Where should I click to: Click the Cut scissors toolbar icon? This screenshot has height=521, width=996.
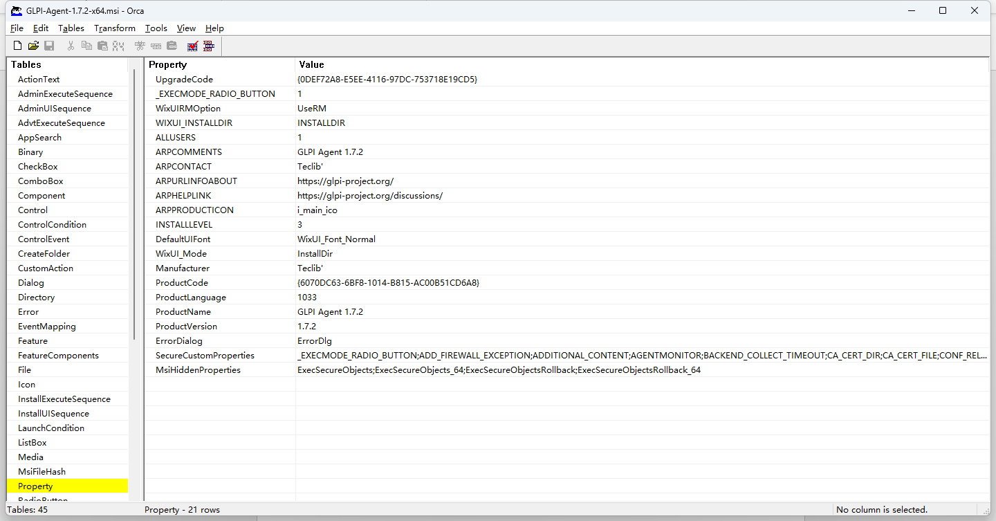[71, 46]
